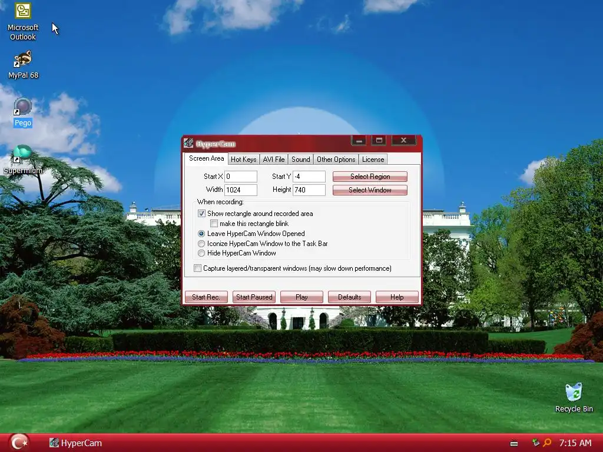Click the HyperCam taskbar button
The height and width of the screenshot is (452, 603).
76,443
